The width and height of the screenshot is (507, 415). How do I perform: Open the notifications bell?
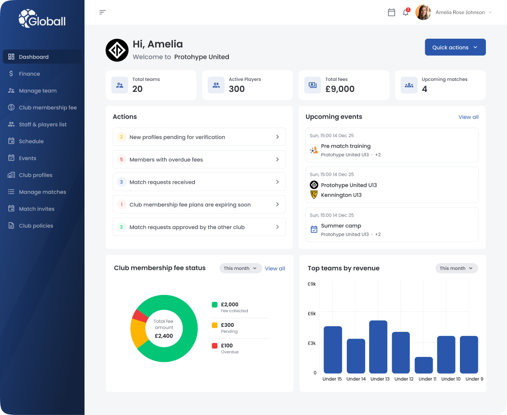[x=405, y=12]
